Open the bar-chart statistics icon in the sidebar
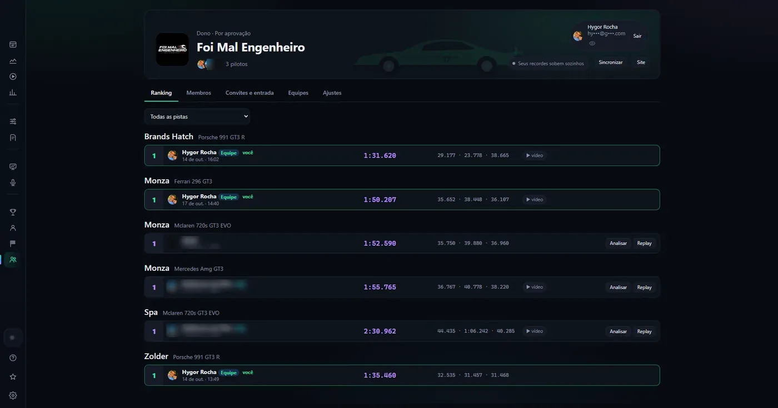Screen dimensions: 778x408 13,93
